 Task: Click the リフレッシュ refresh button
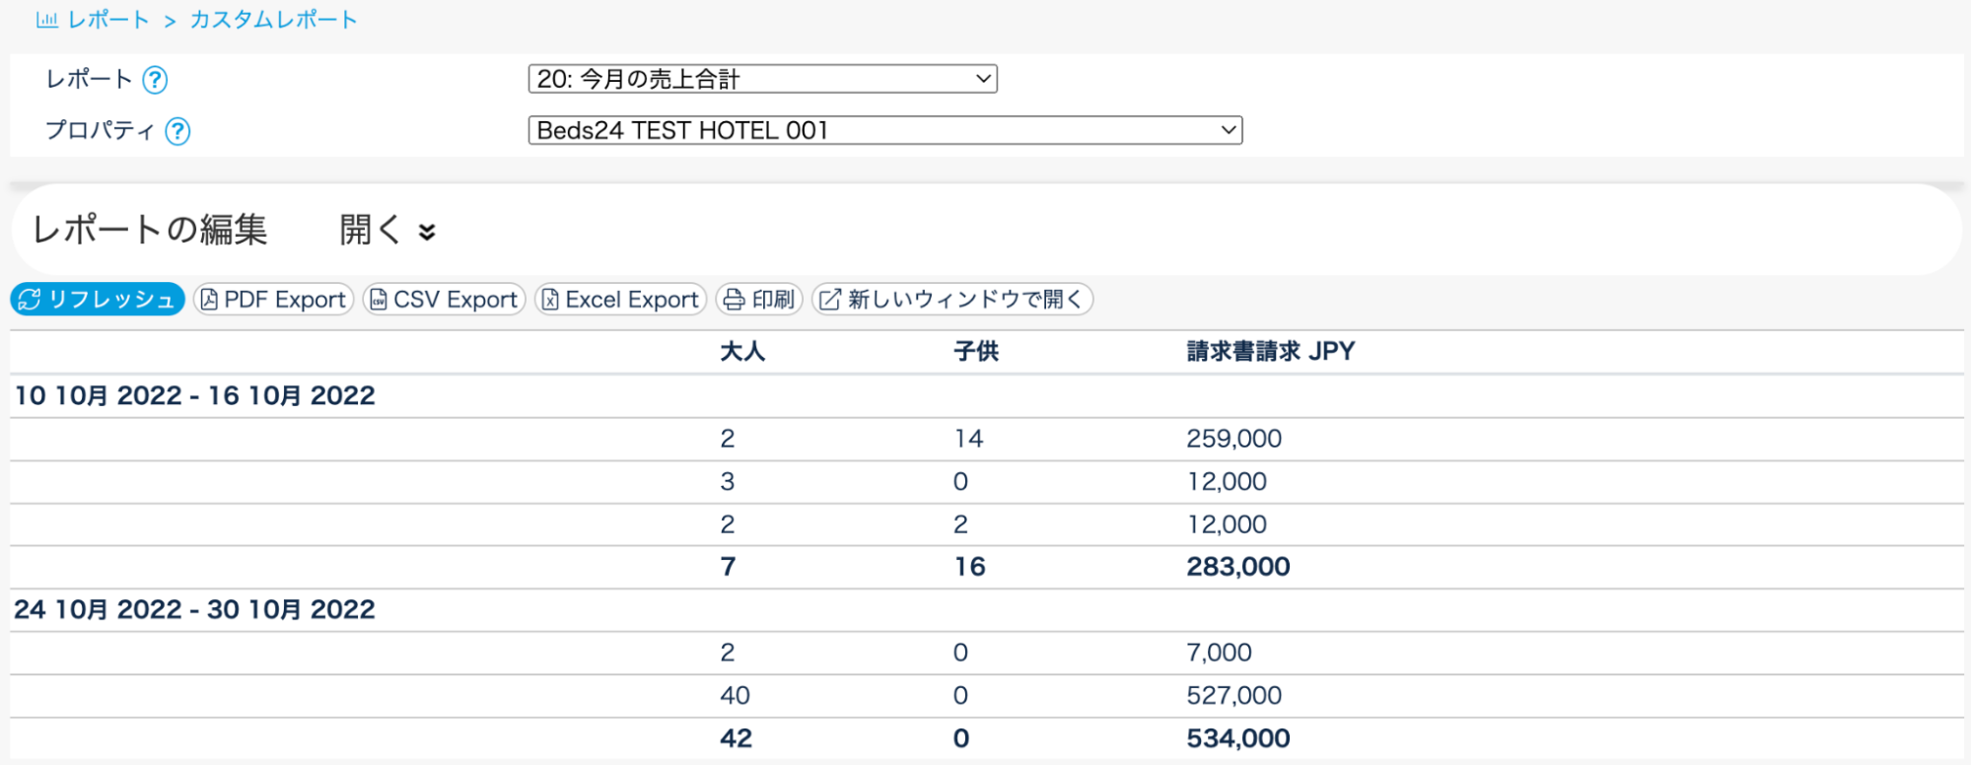coord(98,300)
